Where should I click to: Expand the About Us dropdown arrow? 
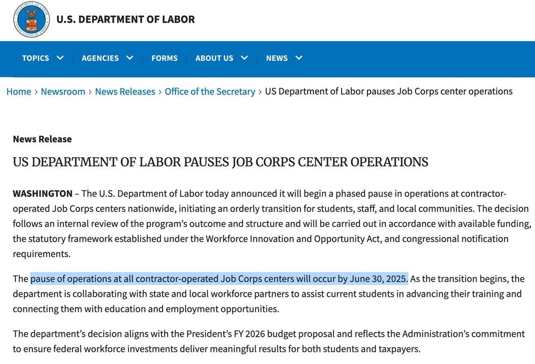click(244, 58)
